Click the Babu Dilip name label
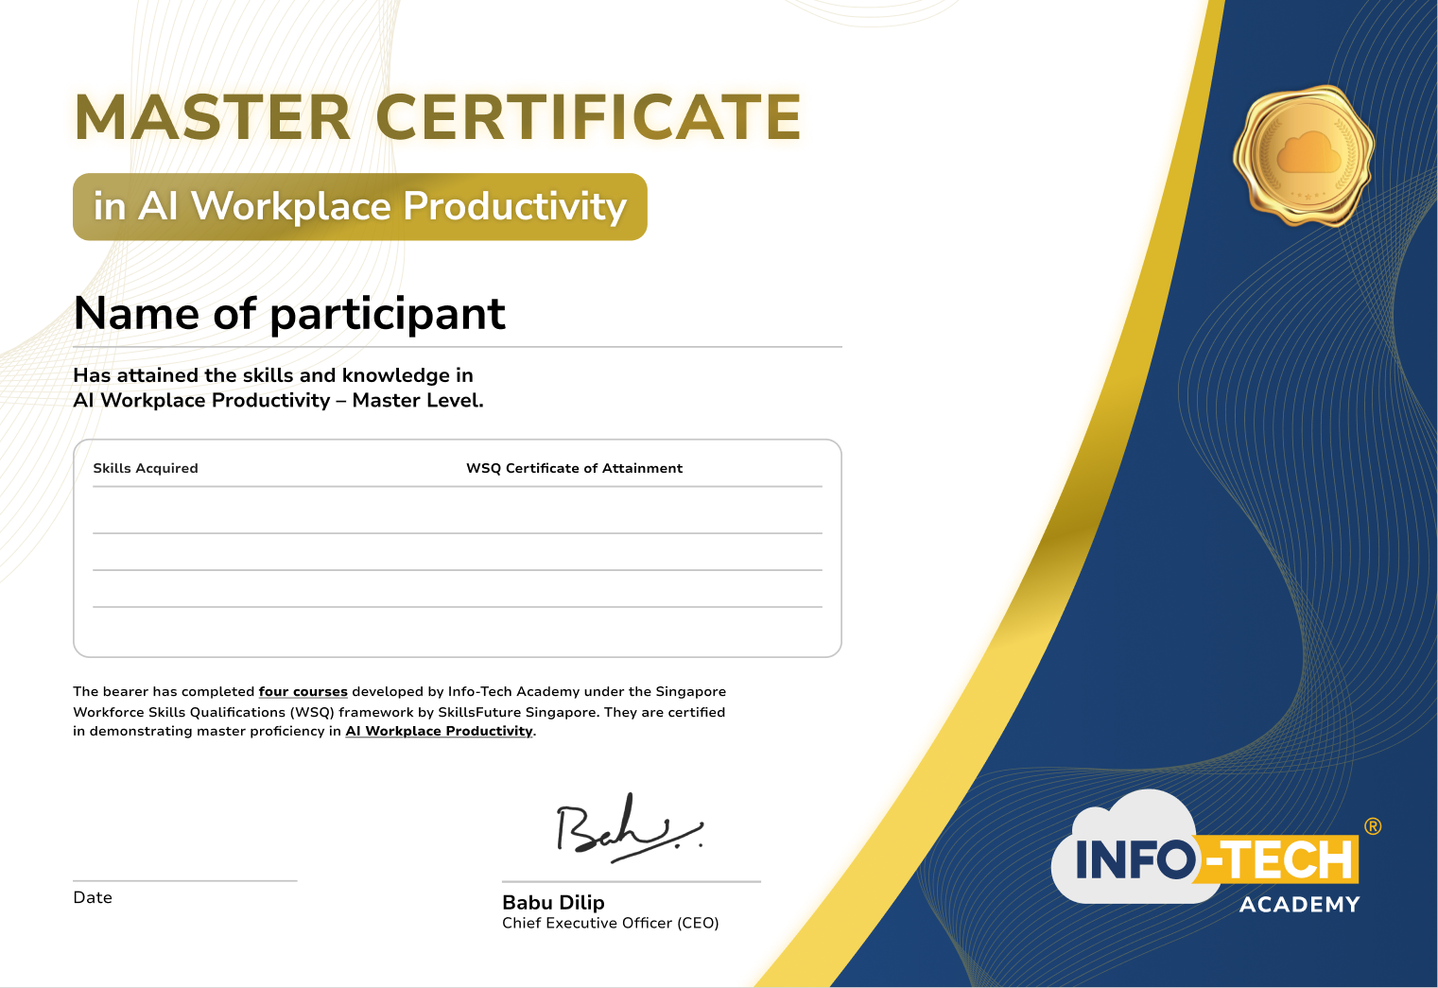The width and height of the screenshot is (1438, 988). pos(552,903)
